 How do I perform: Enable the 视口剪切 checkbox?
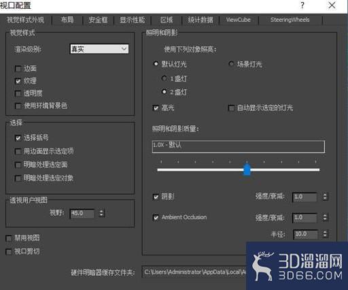9,252
